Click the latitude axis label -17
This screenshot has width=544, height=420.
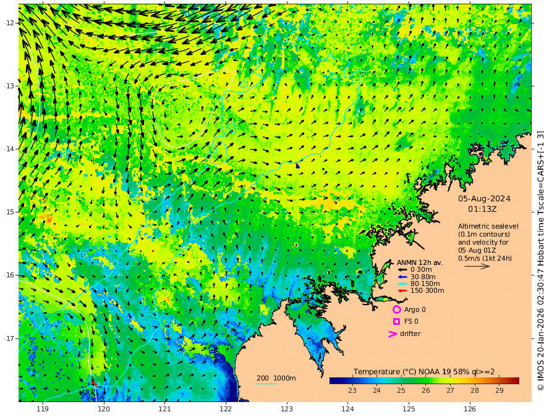9,338
